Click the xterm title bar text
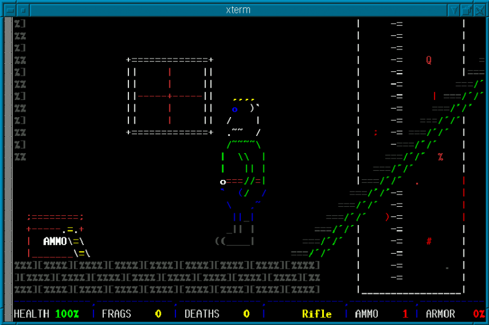Viewport: 489px width, 325px height. pyautogui.click(x=238, y=10)
